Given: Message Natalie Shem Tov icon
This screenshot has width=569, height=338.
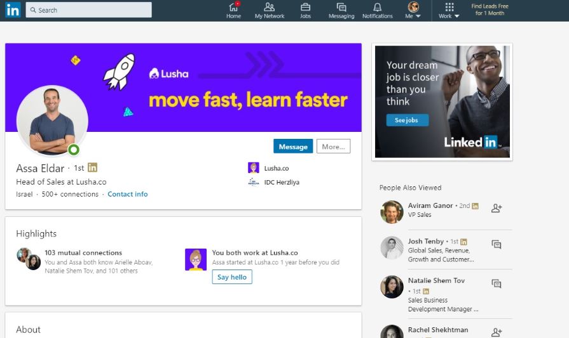Looking at the screenshot, I should click(x=497, y=283).
